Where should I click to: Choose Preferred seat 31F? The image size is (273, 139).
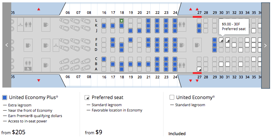[x=228, y=40]
